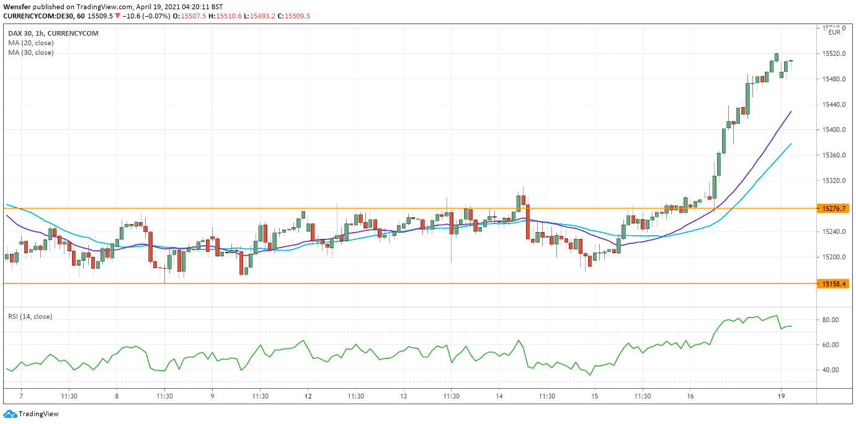
Task: Click the 80.00 level on RSI scale
Action: tap(830, 320)
